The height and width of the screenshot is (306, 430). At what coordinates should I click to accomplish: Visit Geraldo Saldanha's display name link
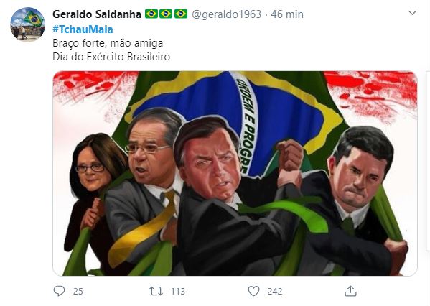pyautogui.click(x=97, y=14)
